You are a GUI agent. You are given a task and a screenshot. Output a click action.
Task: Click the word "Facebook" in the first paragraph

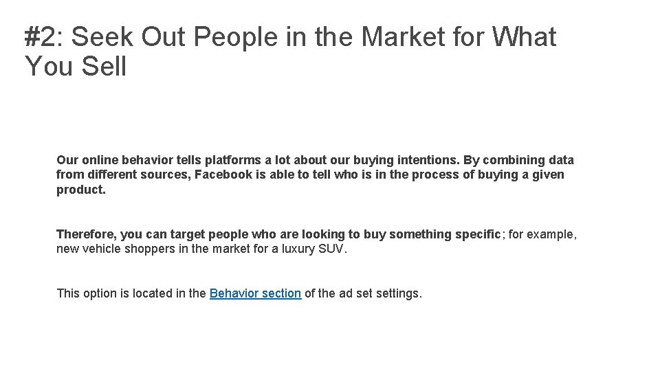coord(223,175)
